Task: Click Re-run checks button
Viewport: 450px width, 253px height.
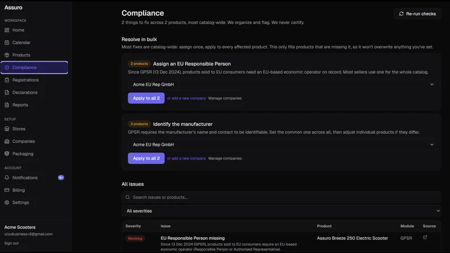Action: [417, 13]
